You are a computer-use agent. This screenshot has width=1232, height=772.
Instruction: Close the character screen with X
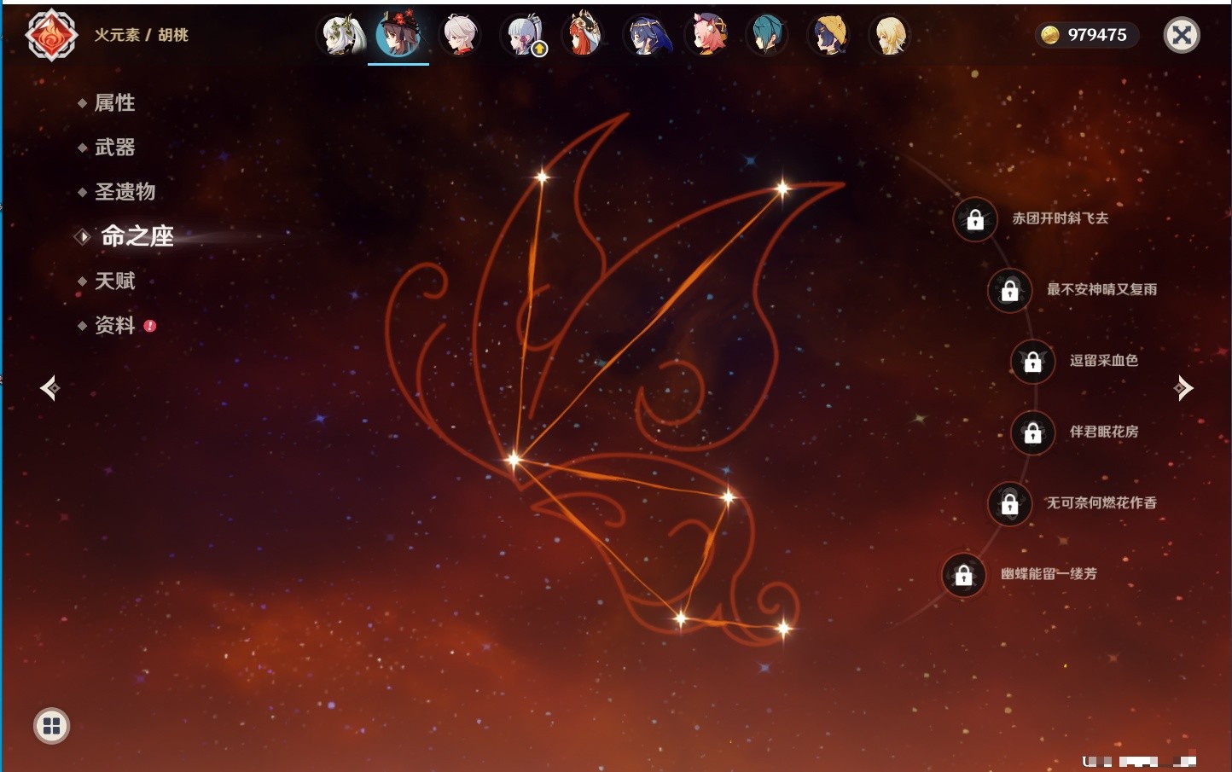(x=1182, y=35)
